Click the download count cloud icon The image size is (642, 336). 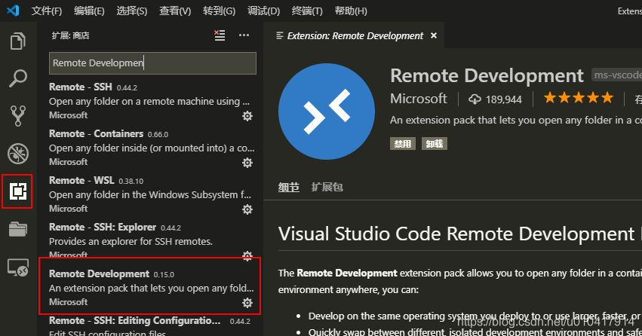click(475, 99)
